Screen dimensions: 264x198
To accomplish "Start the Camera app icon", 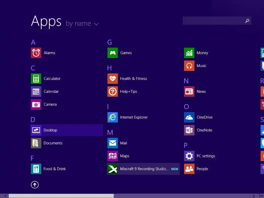I will [x=36, y=104].
